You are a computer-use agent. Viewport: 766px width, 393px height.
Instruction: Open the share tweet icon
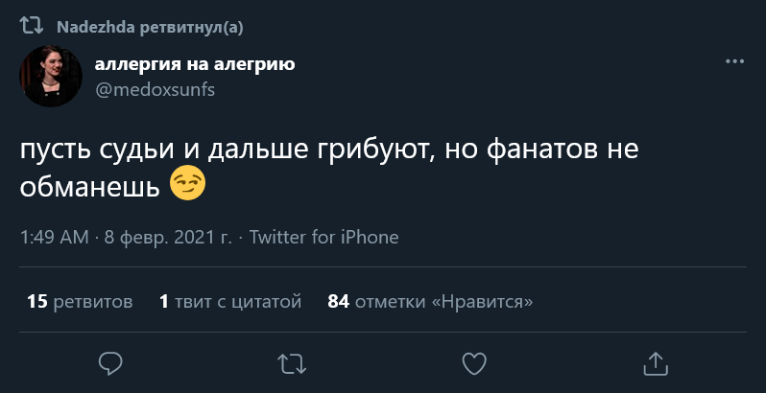(655, 362)
